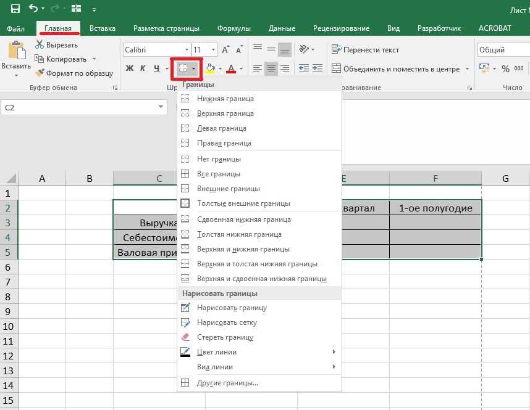Image resolution: width=530 pixels, height=410 pixels.
Task: Toggle center horizontal alignment
Action: point(271,68)
